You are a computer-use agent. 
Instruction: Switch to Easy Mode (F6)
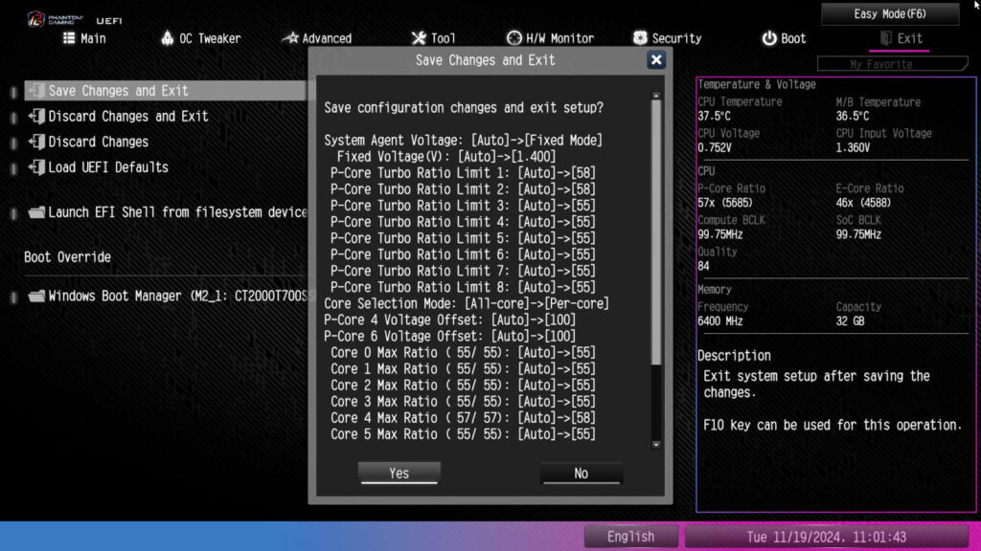click(890, 14)
